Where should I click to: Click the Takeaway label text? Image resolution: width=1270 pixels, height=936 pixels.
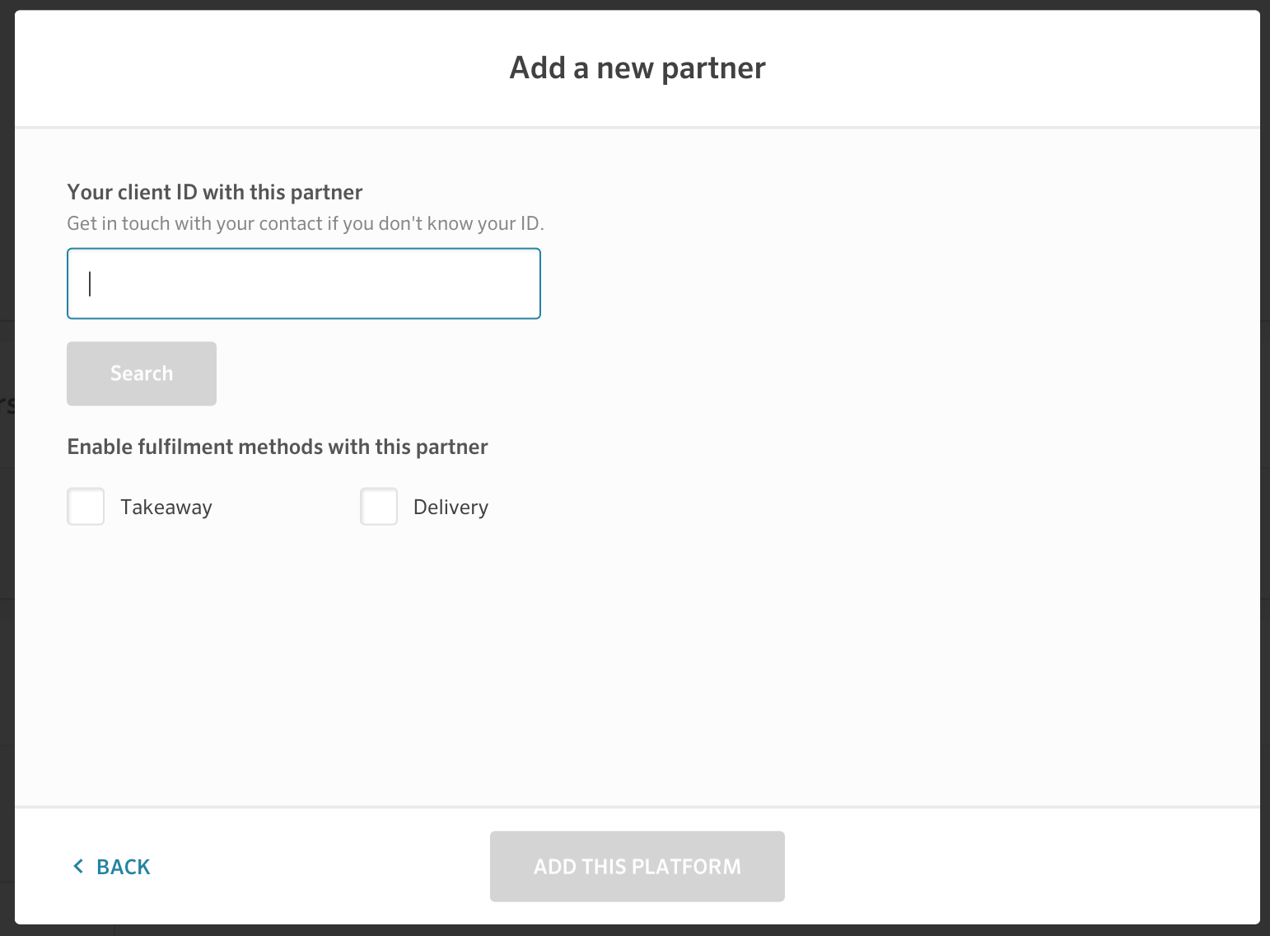pos(166,508)
